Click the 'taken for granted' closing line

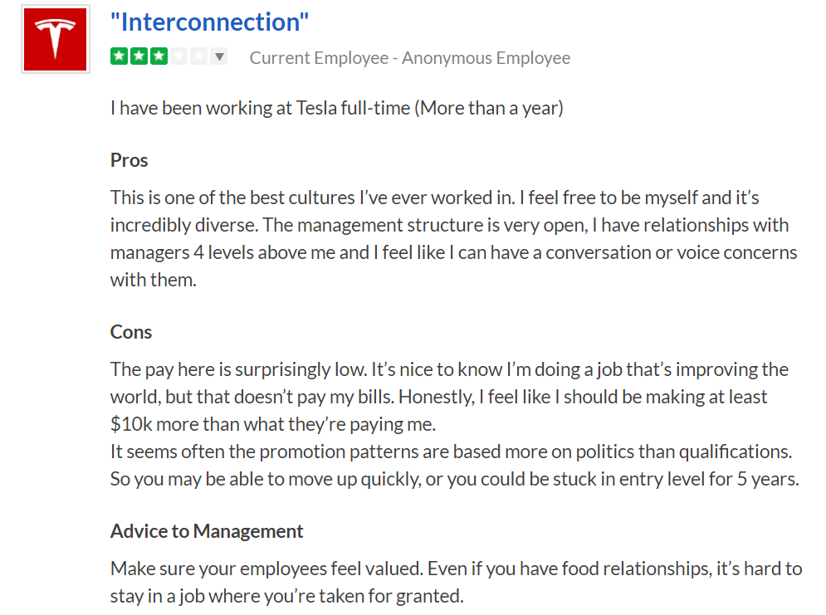pyautogui.click(x=287, y=596)
